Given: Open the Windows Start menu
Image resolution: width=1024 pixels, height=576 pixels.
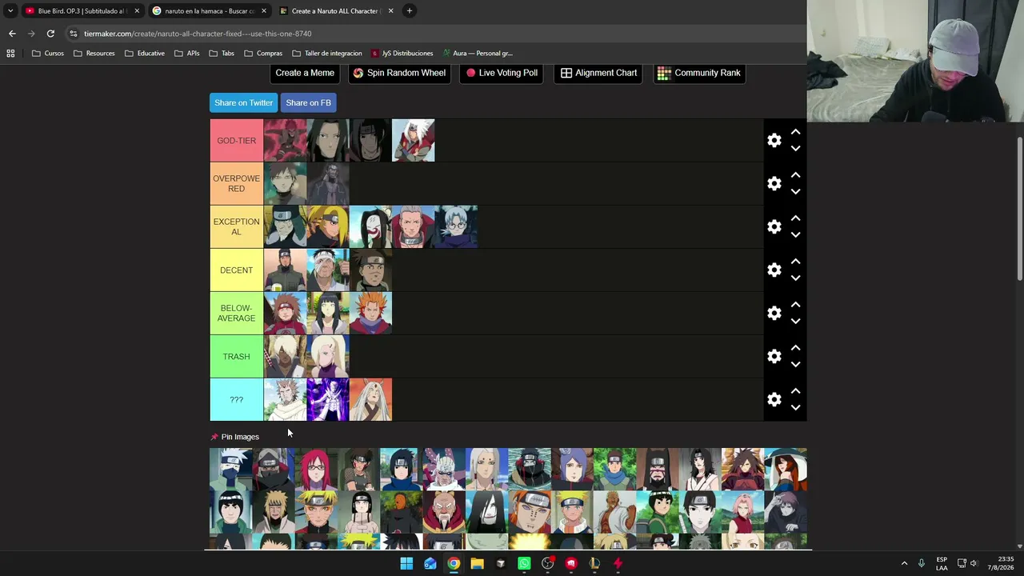Looking at the screenshot, I should pyautogui.click(x=406, y=563).
